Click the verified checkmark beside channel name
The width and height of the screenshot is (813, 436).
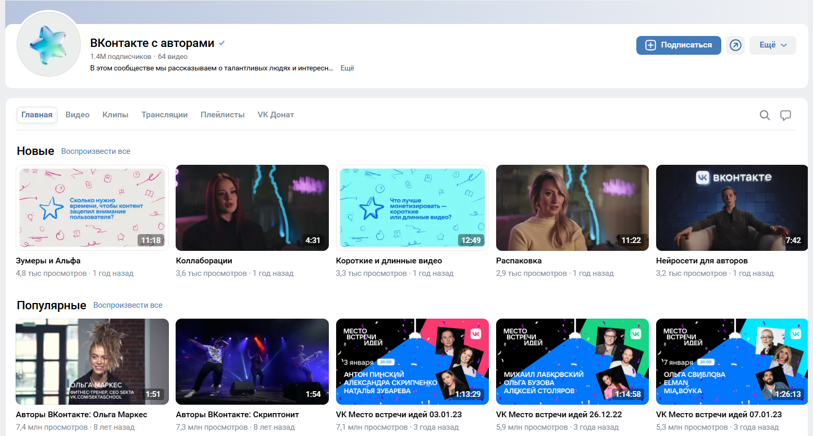click(x=222, y=43)
